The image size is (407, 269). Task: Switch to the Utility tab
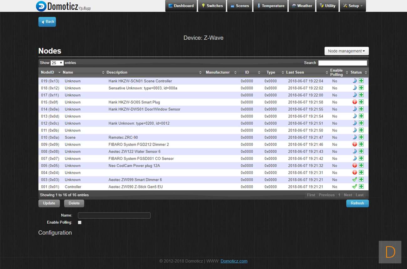(327, 6)
